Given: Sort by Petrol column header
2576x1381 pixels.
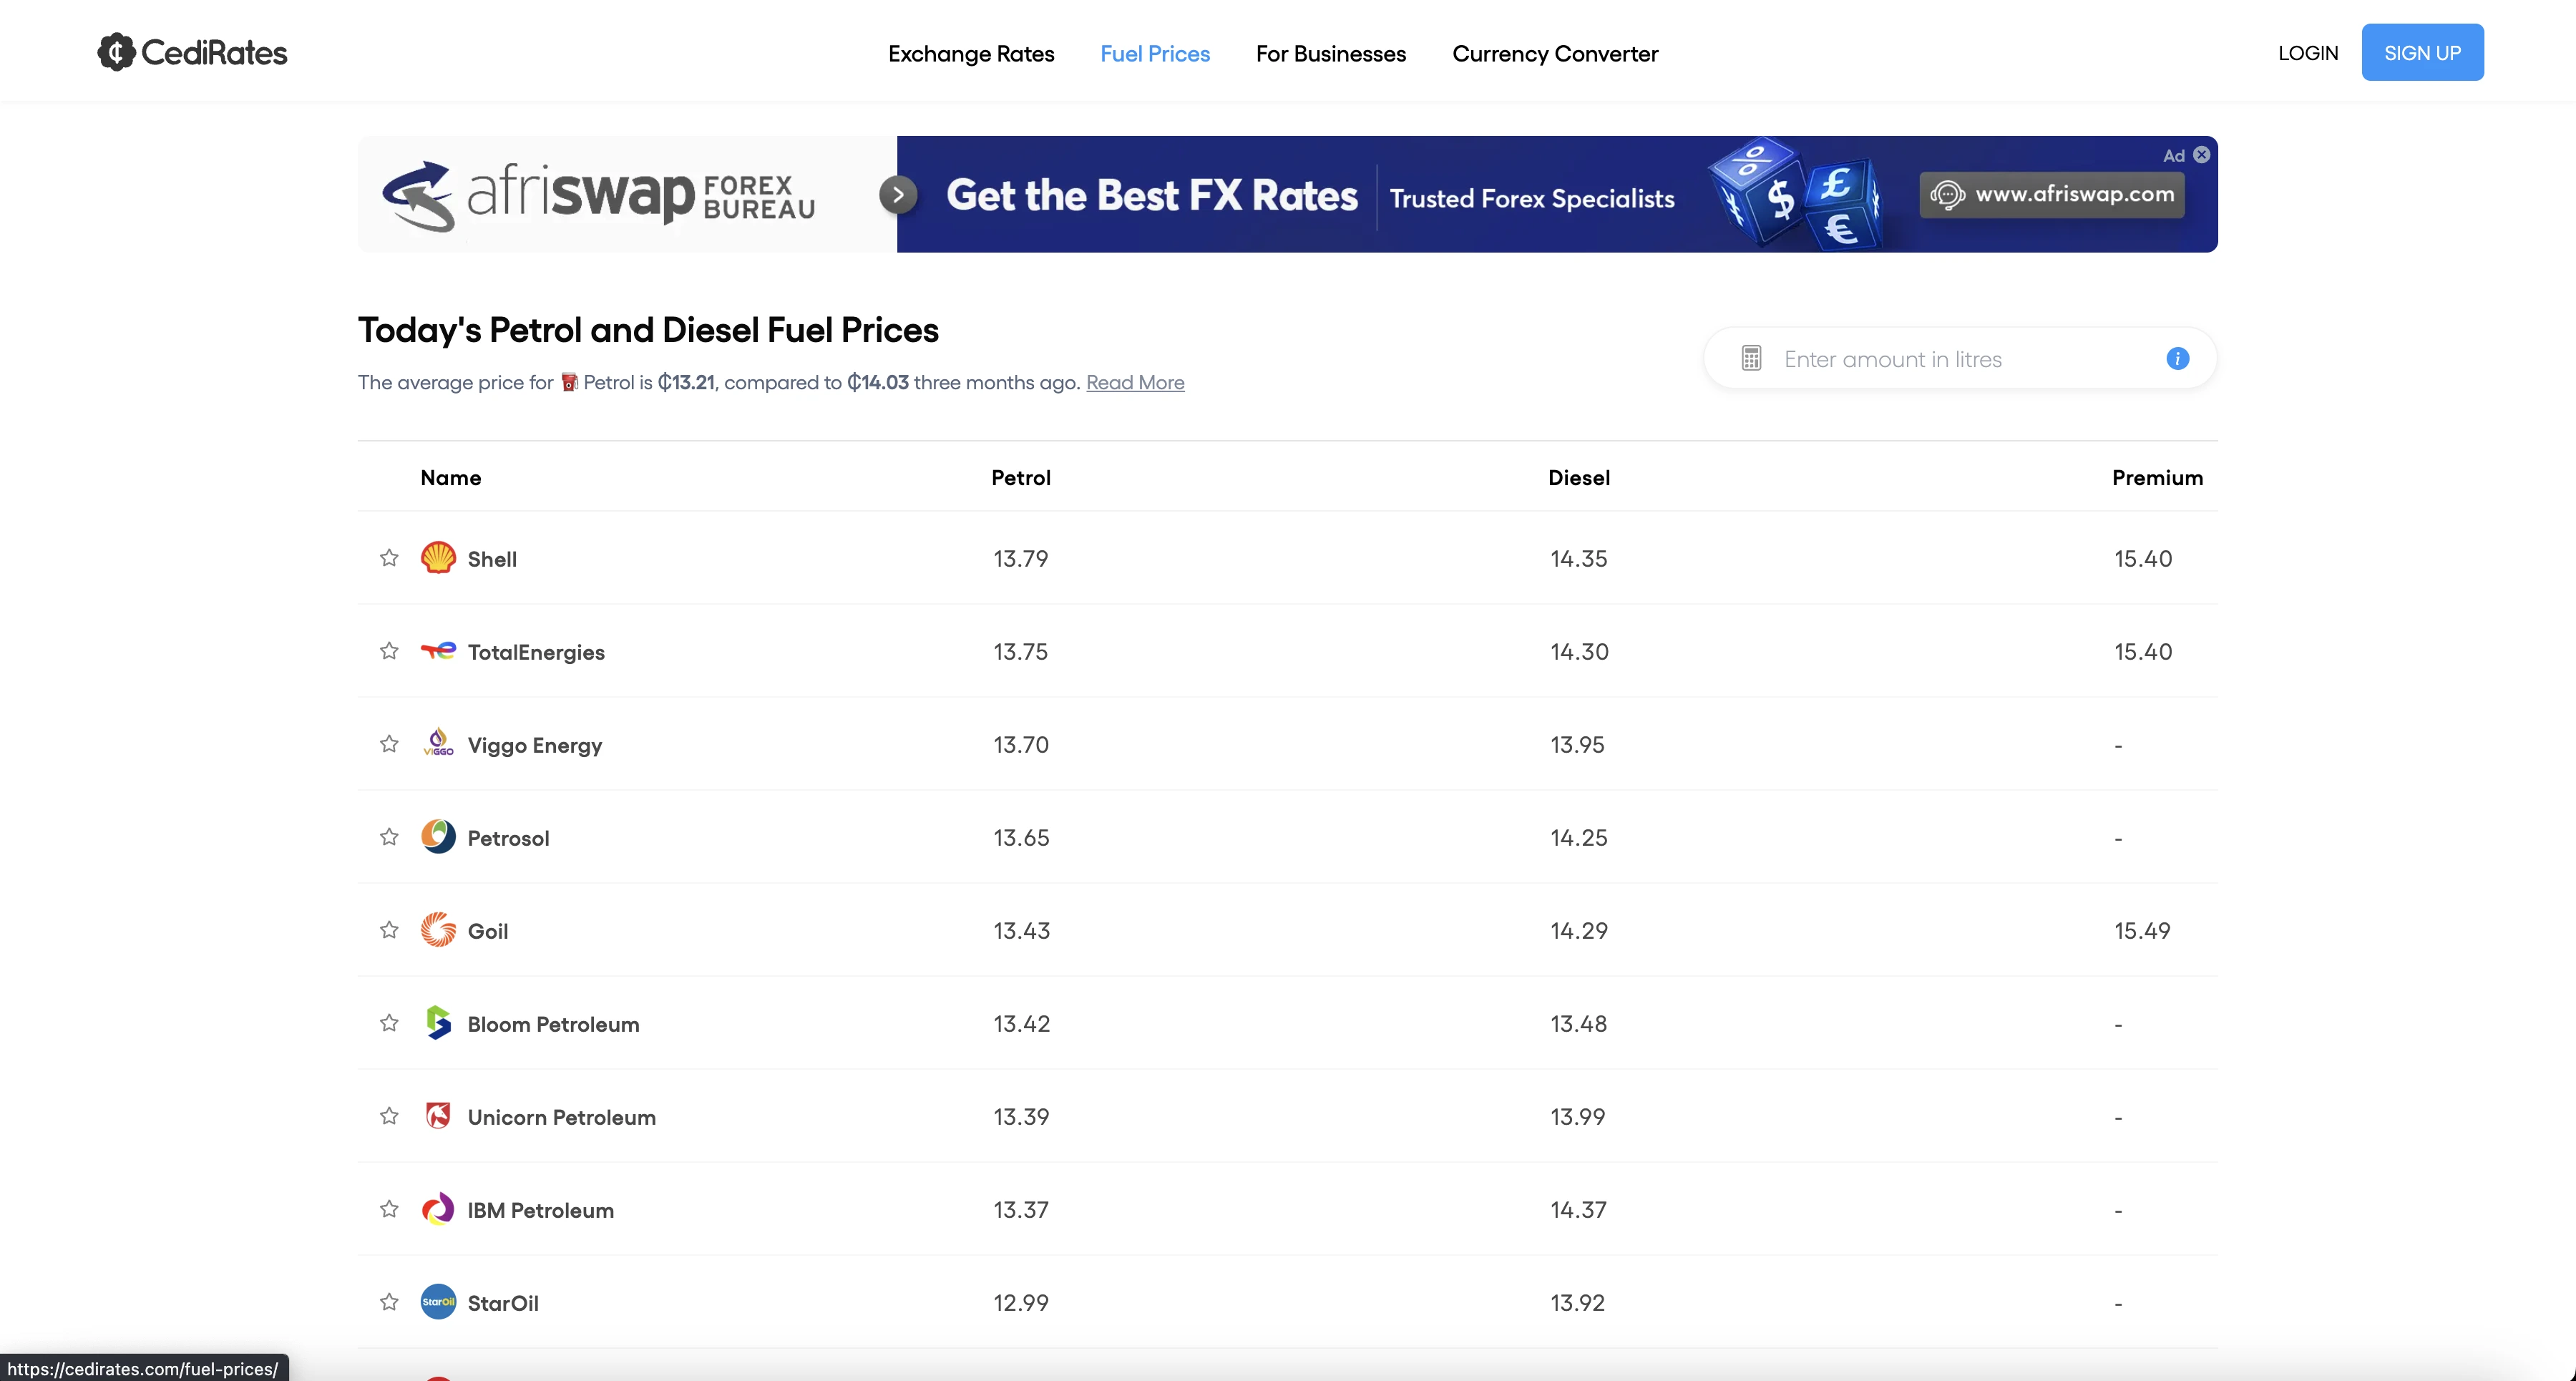Looking at the screenshot, I should pos(1021,478).
